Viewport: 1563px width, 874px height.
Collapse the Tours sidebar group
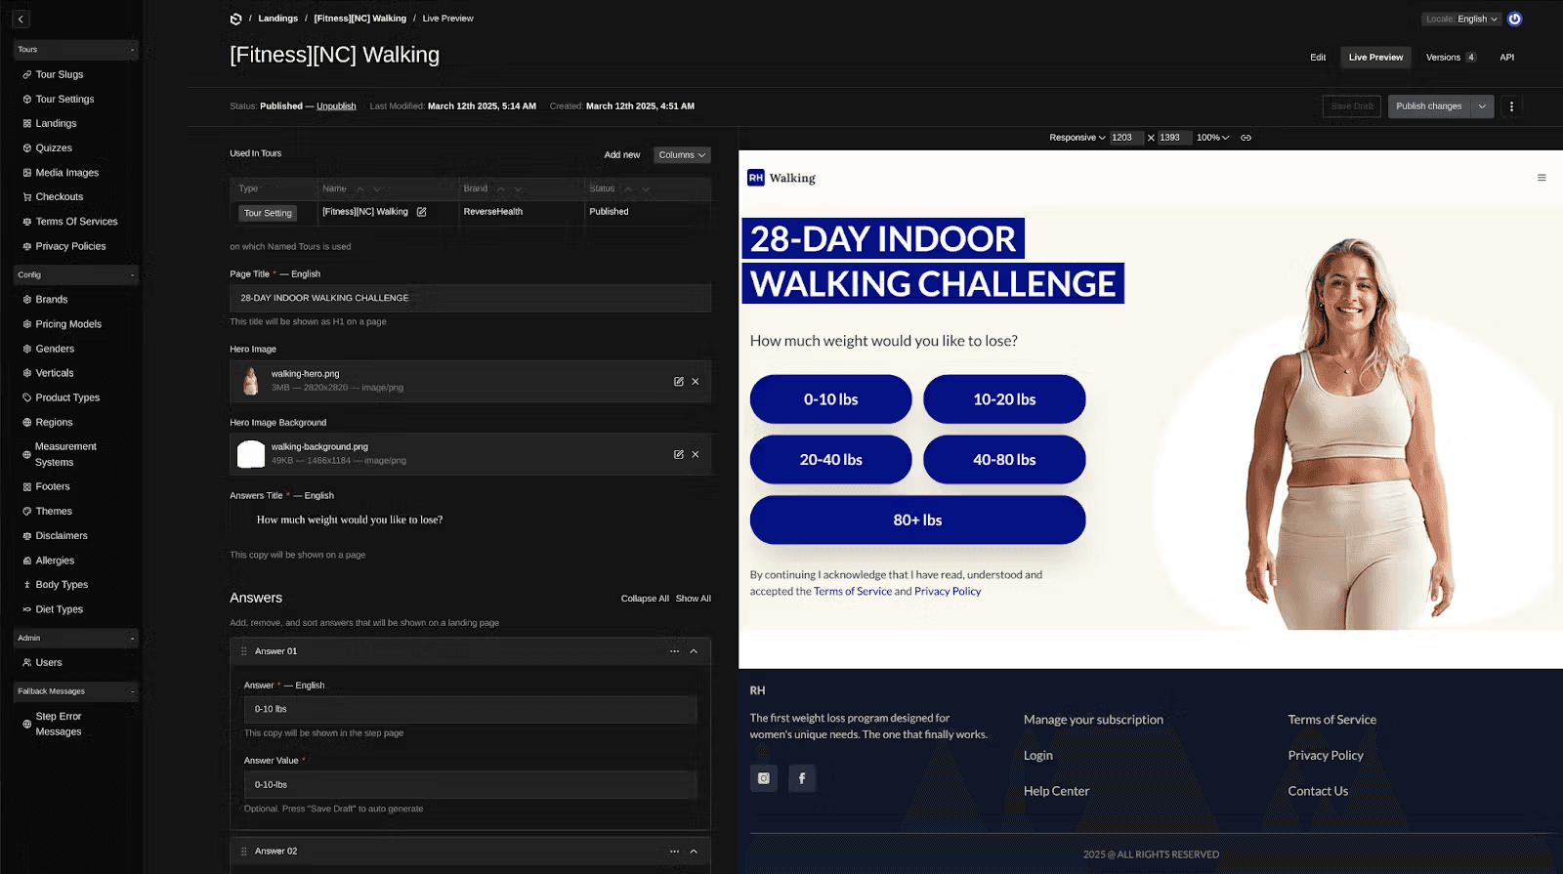(133, 50)
